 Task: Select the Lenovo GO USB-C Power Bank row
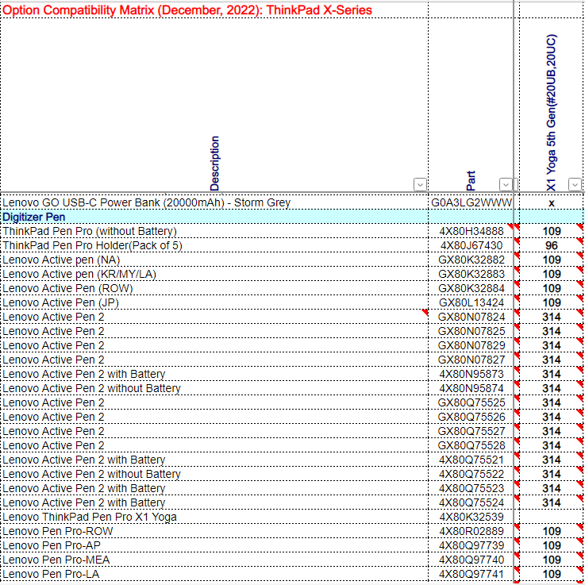214,202
